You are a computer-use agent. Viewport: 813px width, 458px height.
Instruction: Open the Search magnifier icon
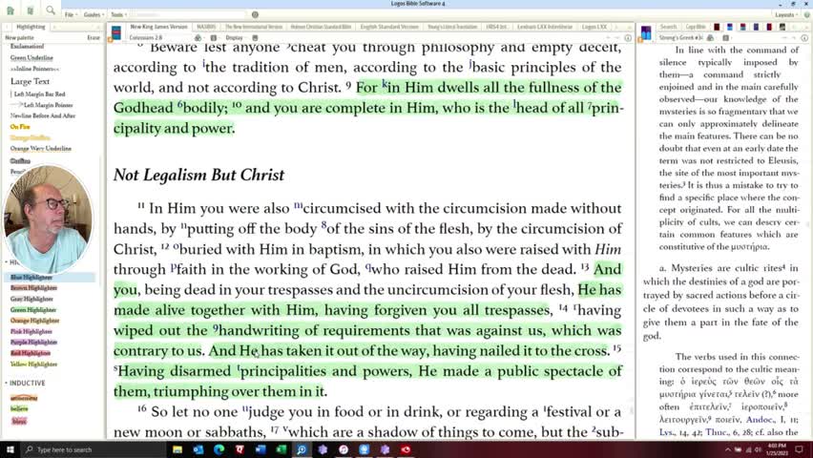pyautogui.click(x=50, y=10)
